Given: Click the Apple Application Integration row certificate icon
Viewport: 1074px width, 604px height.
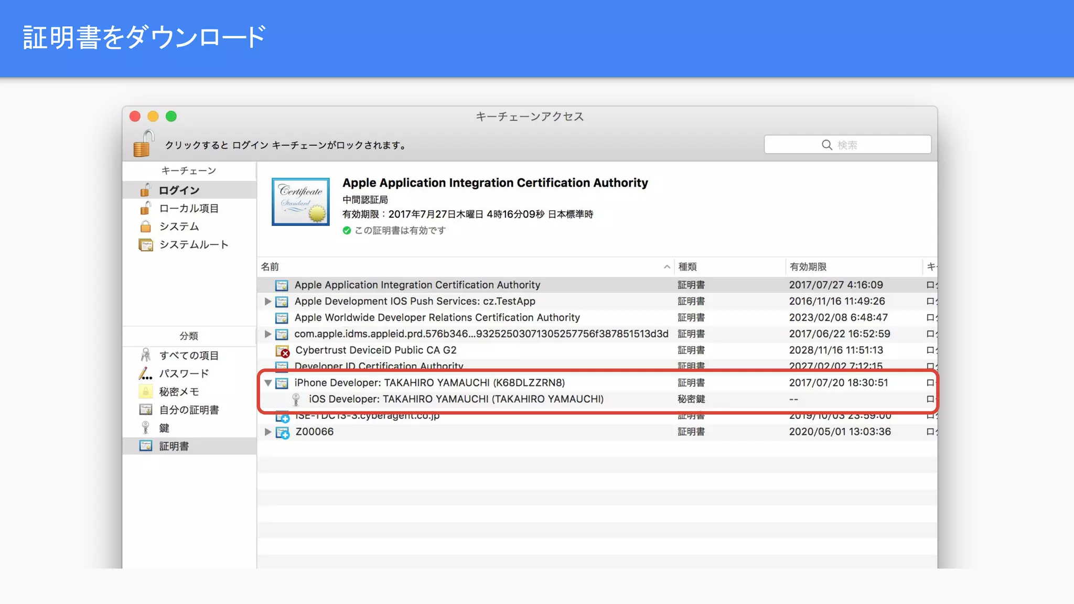Looking at the screenshot, I should [x=282, y=285].
